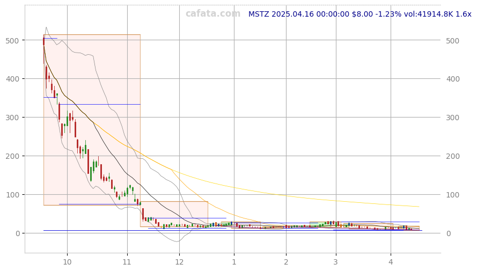Click the 400 label on the left y-axis
The height and width of the screenshot is (271, 477).
click(x=12, y=79)
